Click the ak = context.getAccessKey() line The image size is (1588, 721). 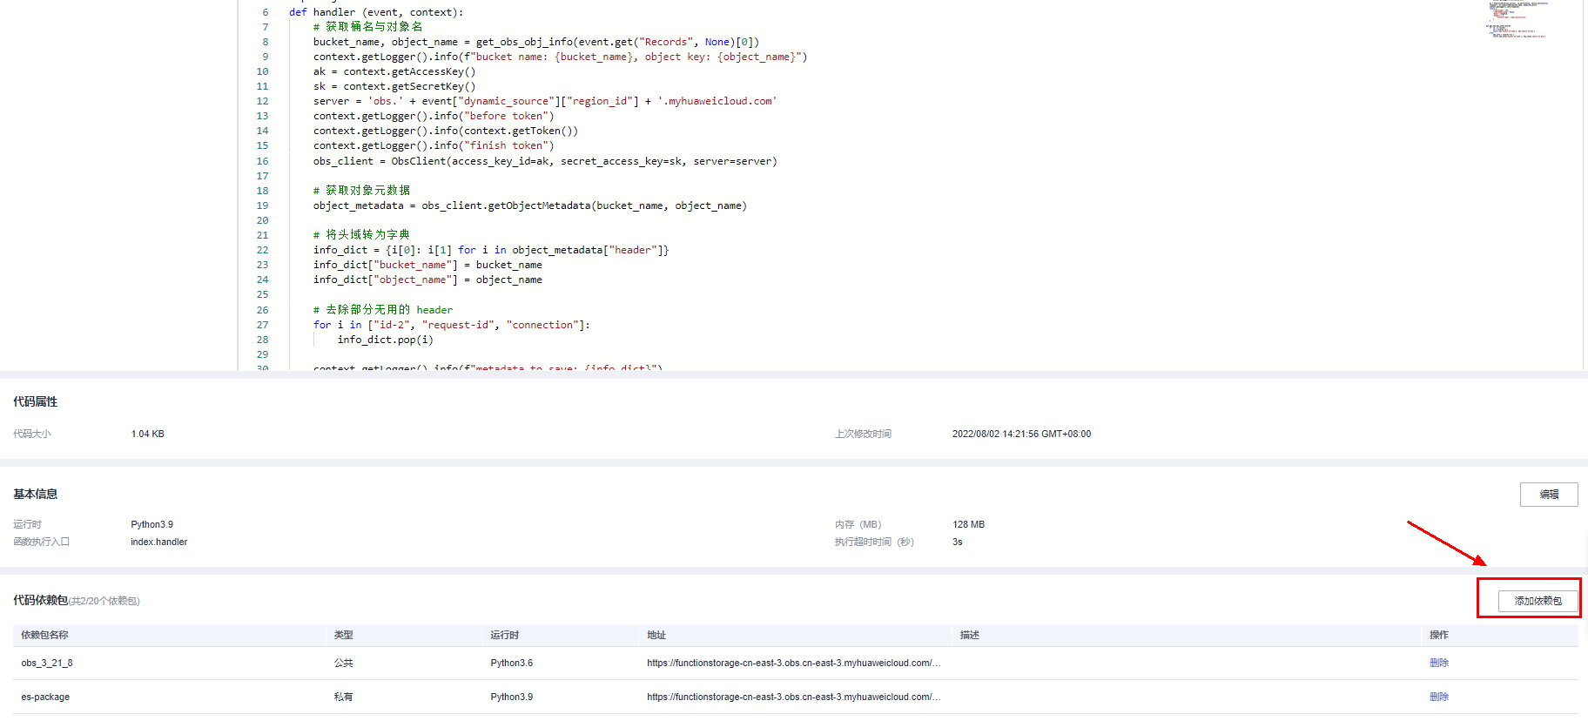[394, 71]
